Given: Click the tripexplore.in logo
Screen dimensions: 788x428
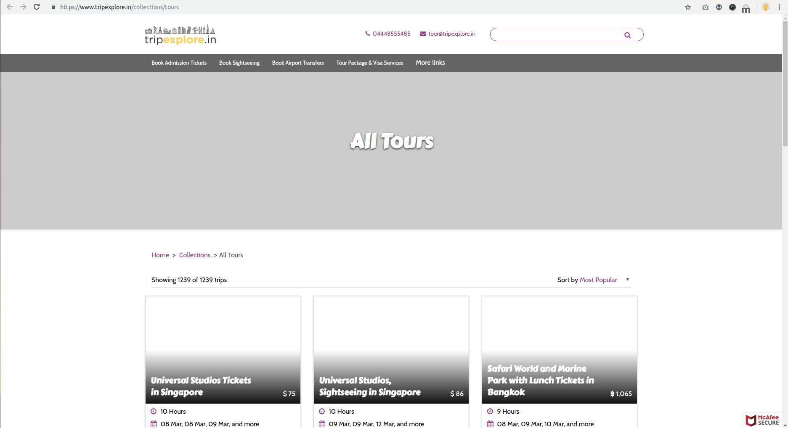Looking at the screenshot, I should pos(180,35).
